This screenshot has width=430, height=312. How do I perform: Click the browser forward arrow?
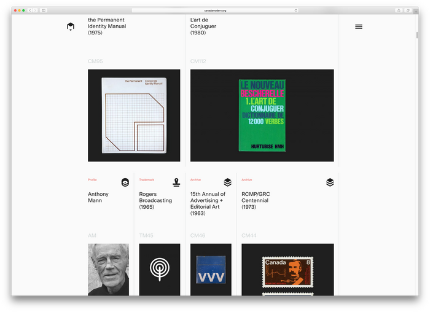[x=35, y=10]
